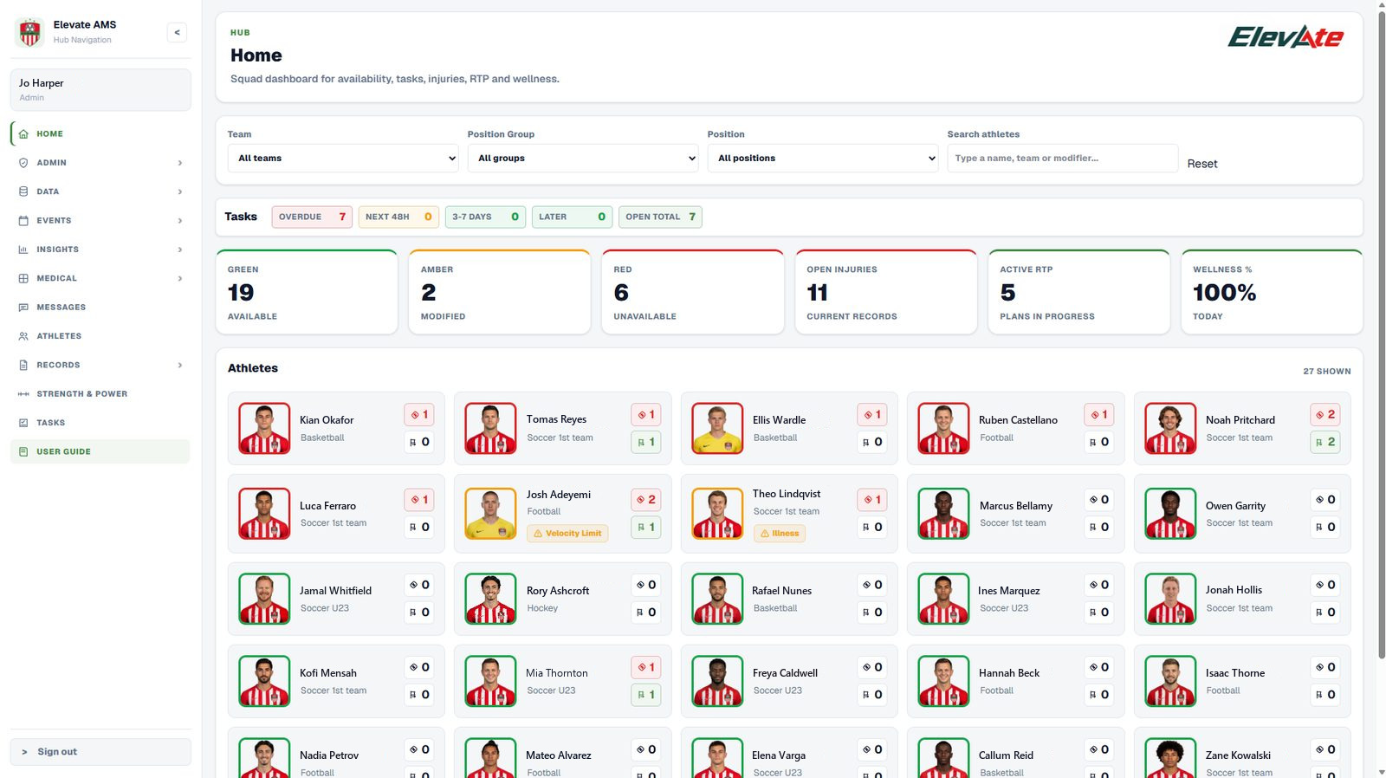Viewport: 1386px width, 778px height.
Task: Click the Sign out button
Action: [100, 752]
